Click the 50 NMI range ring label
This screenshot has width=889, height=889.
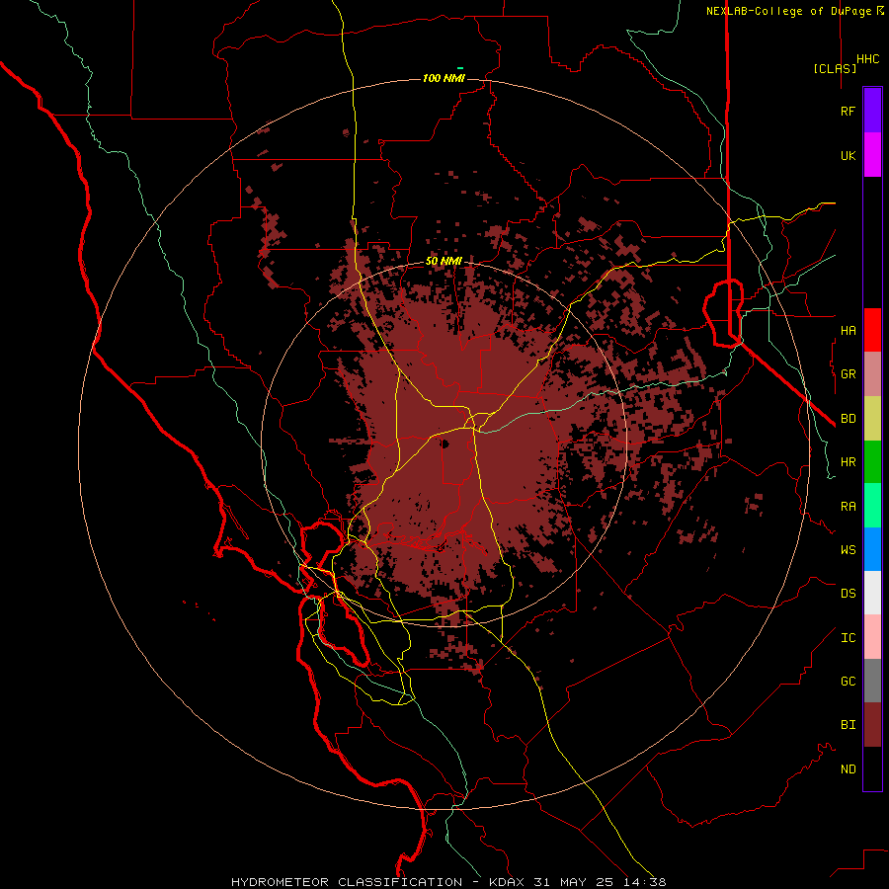(444, 262)
